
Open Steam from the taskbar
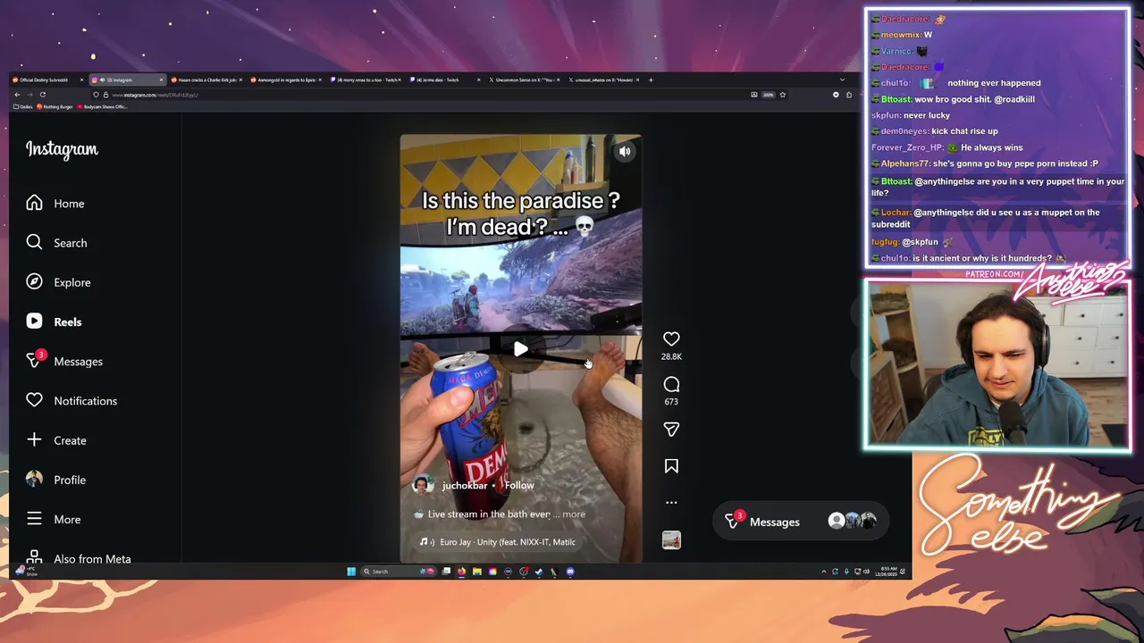(x=538, y=572)
